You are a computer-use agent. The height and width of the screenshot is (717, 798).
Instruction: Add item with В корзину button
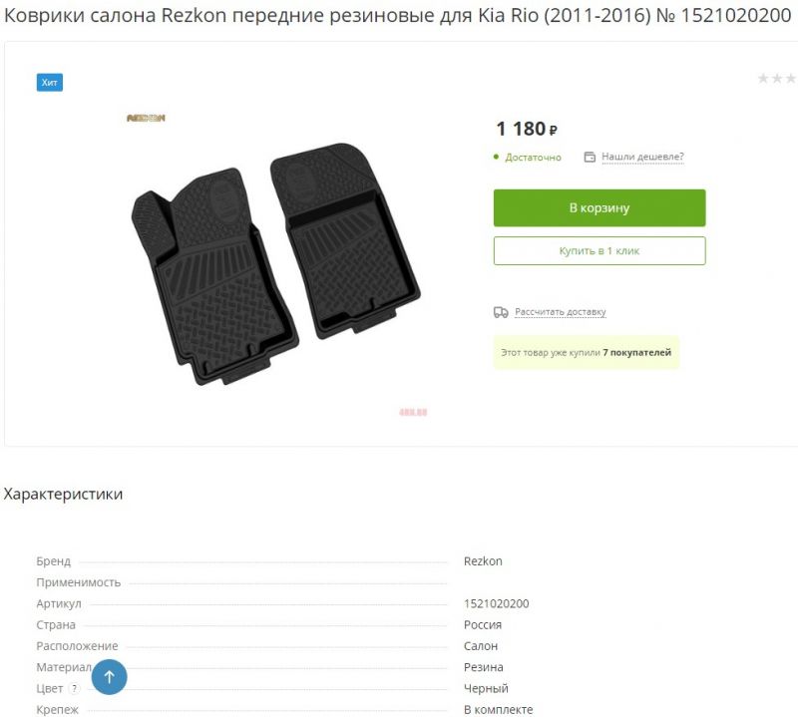[599, 207]
